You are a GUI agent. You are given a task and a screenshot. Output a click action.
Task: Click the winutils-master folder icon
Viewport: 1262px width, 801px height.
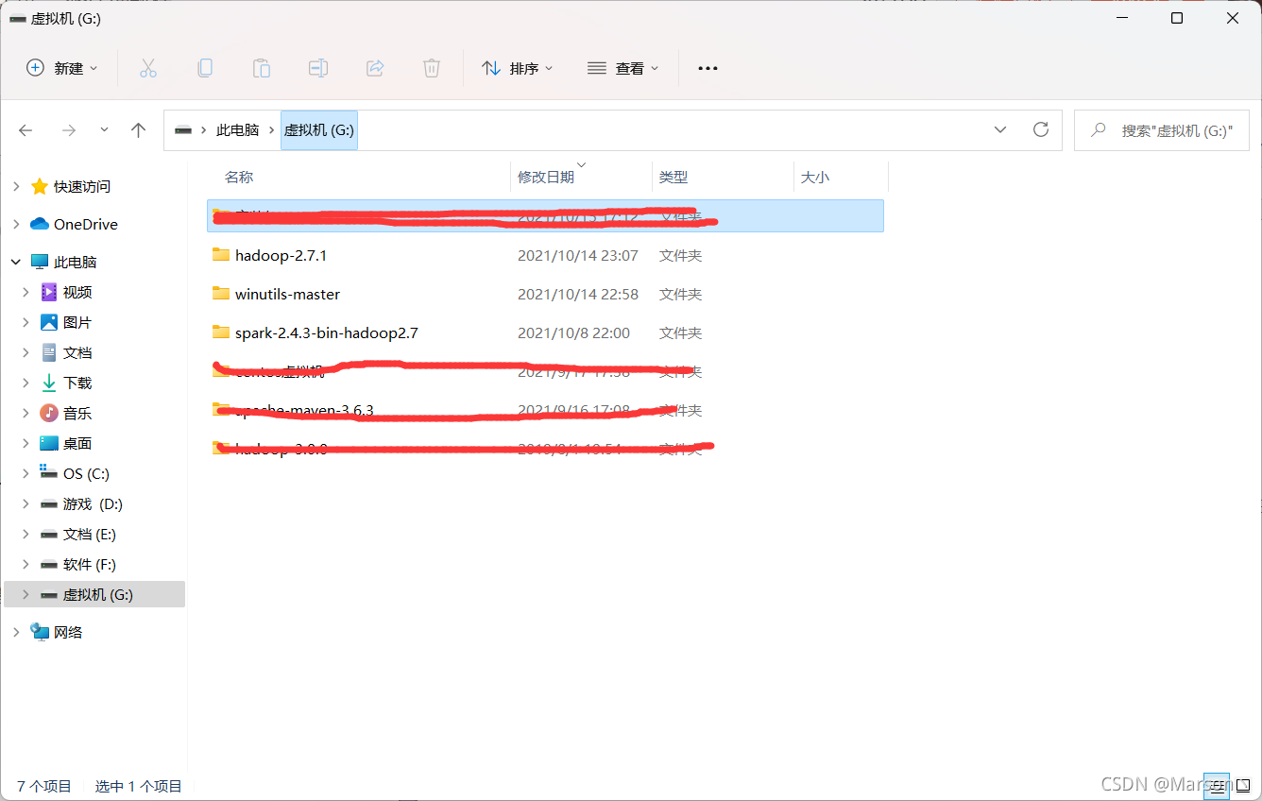point(221,294)
